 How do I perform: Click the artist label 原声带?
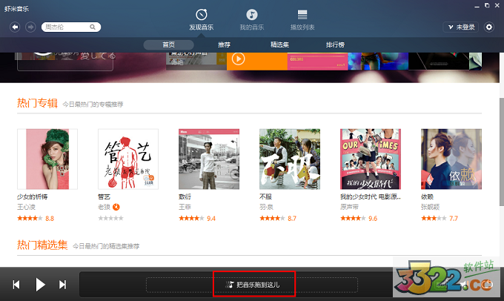[349, 207]
